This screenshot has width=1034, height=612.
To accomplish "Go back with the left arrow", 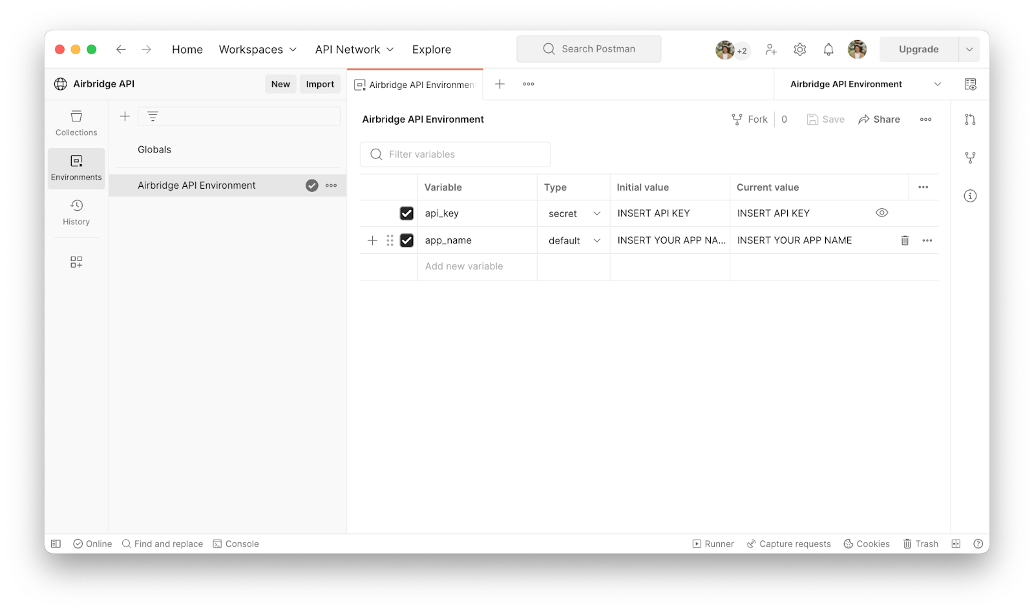I will coord(121,49).
